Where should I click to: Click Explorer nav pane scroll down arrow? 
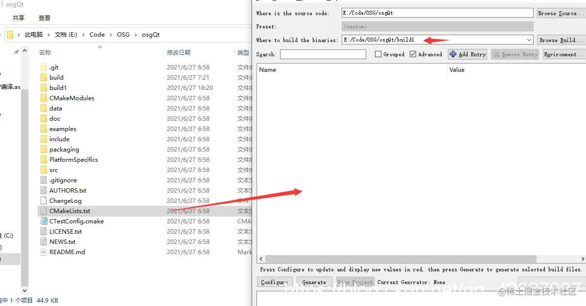coord(24,291)
